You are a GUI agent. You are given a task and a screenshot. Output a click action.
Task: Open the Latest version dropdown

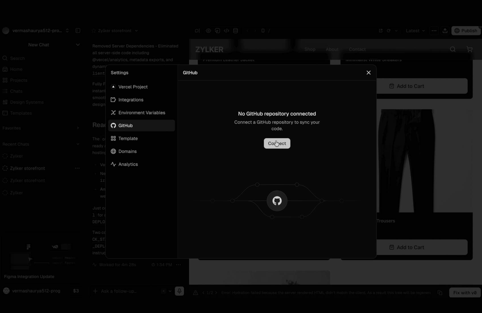(x=415, y=31)
